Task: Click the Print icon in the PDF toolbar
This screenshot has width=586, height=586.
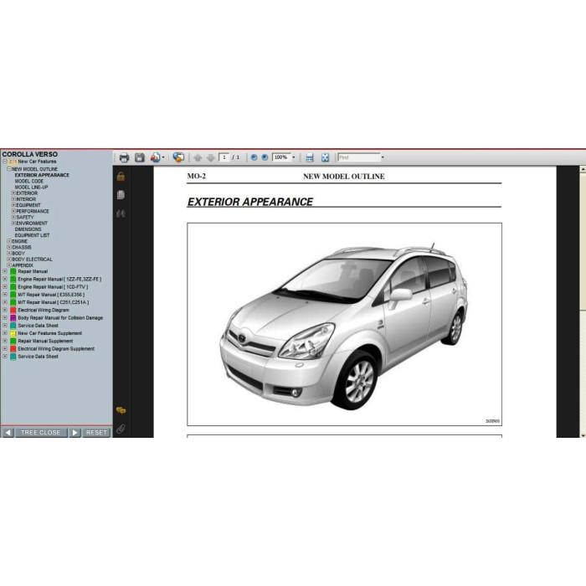Action: (x=124, y=157)
